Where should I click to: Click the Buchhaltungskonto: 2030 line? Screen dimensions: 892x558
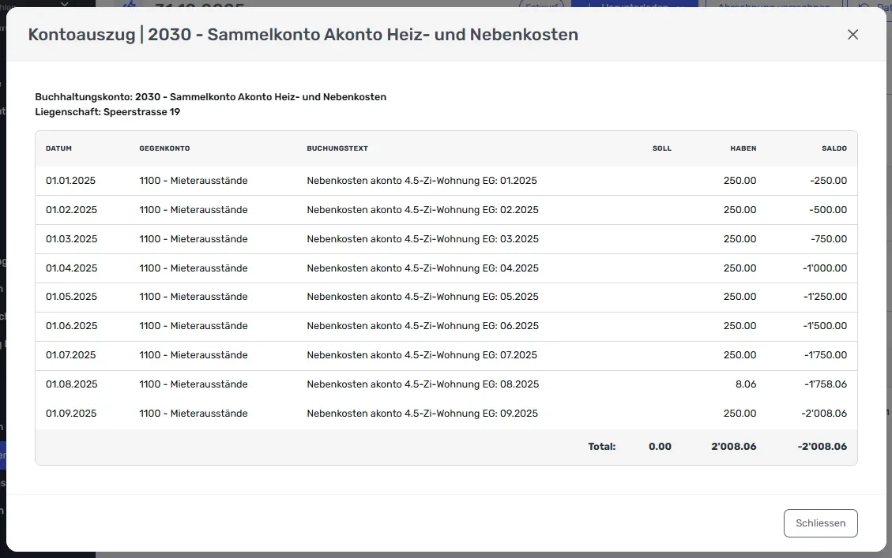click(x=210, y=97)
